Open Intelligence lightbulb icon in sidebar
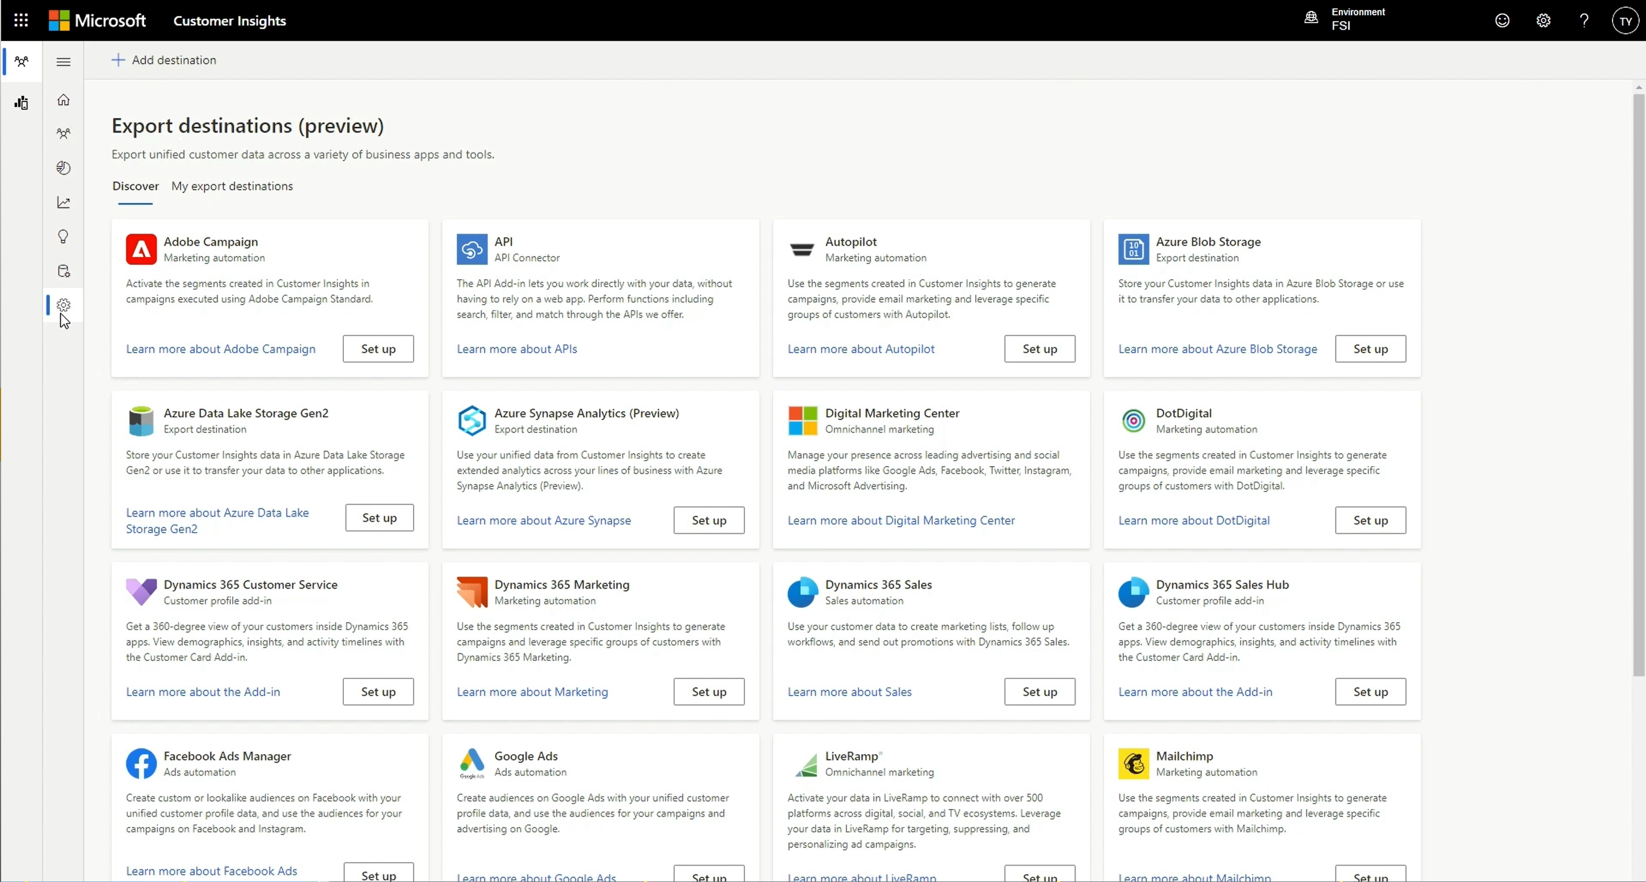 point(63,236)
